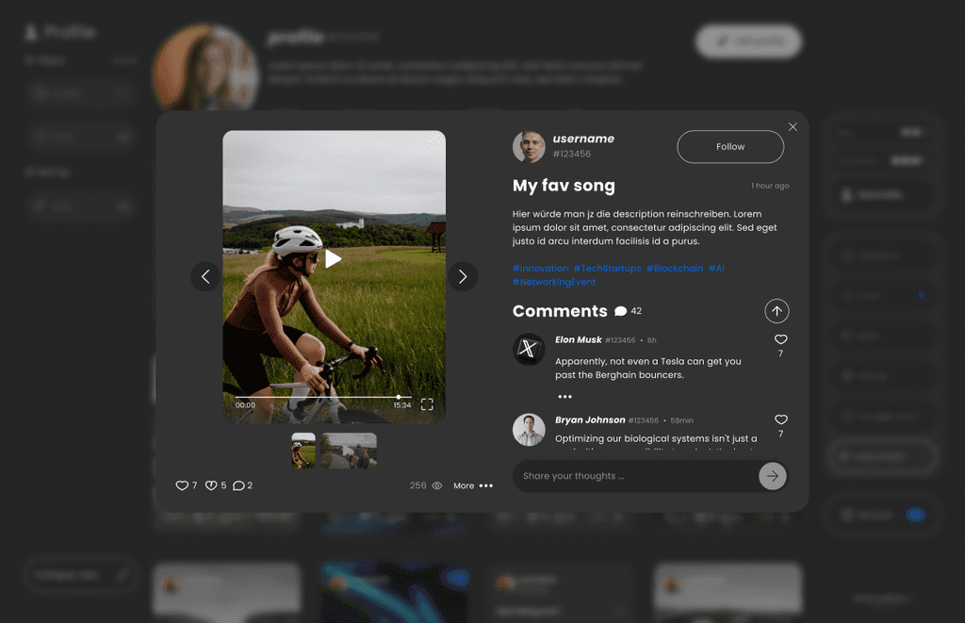This screenshot has height=623, width=965.
Task: Expand options under Elon Musk's comment
Action: click(x=565, y=397)
